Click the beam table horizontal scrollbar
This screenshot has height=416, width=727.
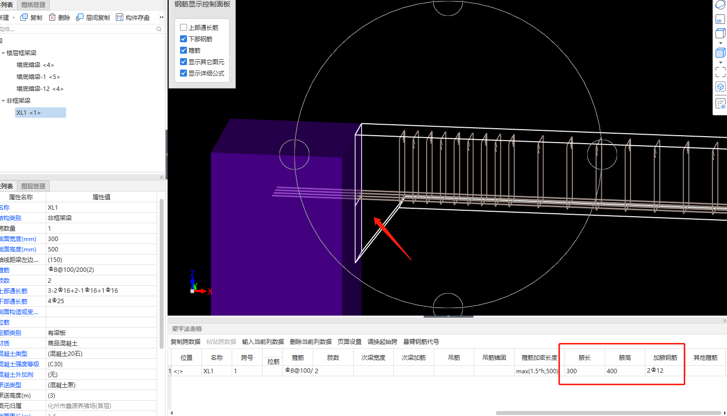(x=609, y=413)
